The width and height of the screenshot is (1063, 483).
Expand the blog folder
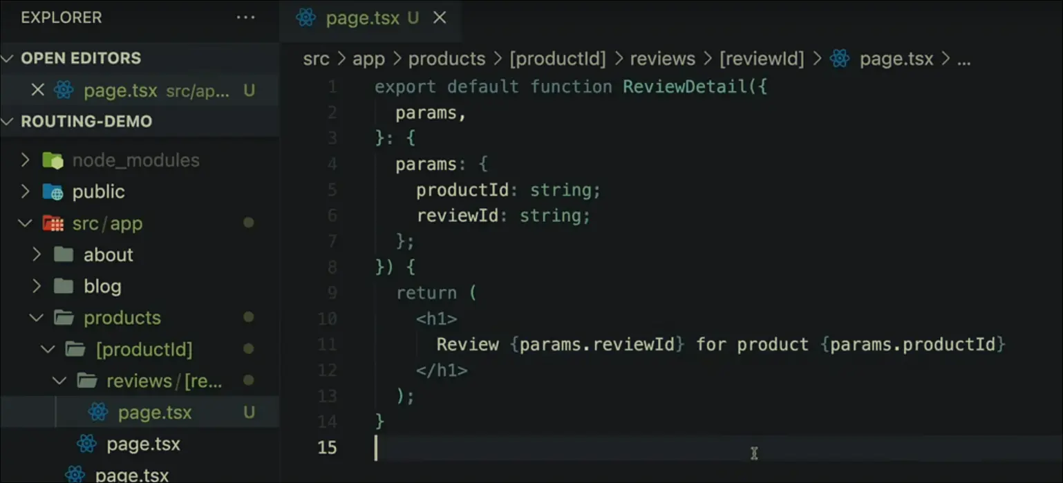pyautogui.click(x=37, y=287)
